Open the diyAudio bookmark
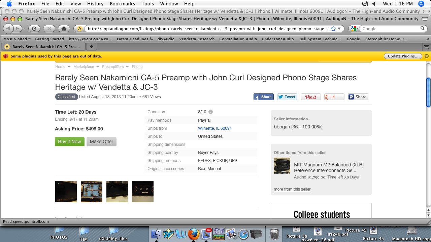The image size is (431, 242). (166, 39)
